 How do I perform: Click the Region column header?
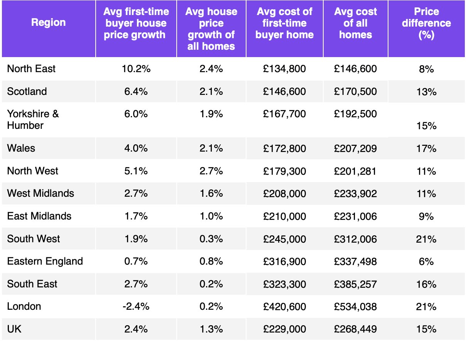point(48,23)
